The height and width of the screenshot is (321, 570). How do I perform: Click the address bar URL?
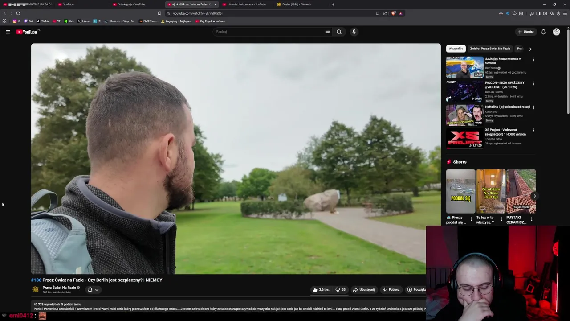198,13
